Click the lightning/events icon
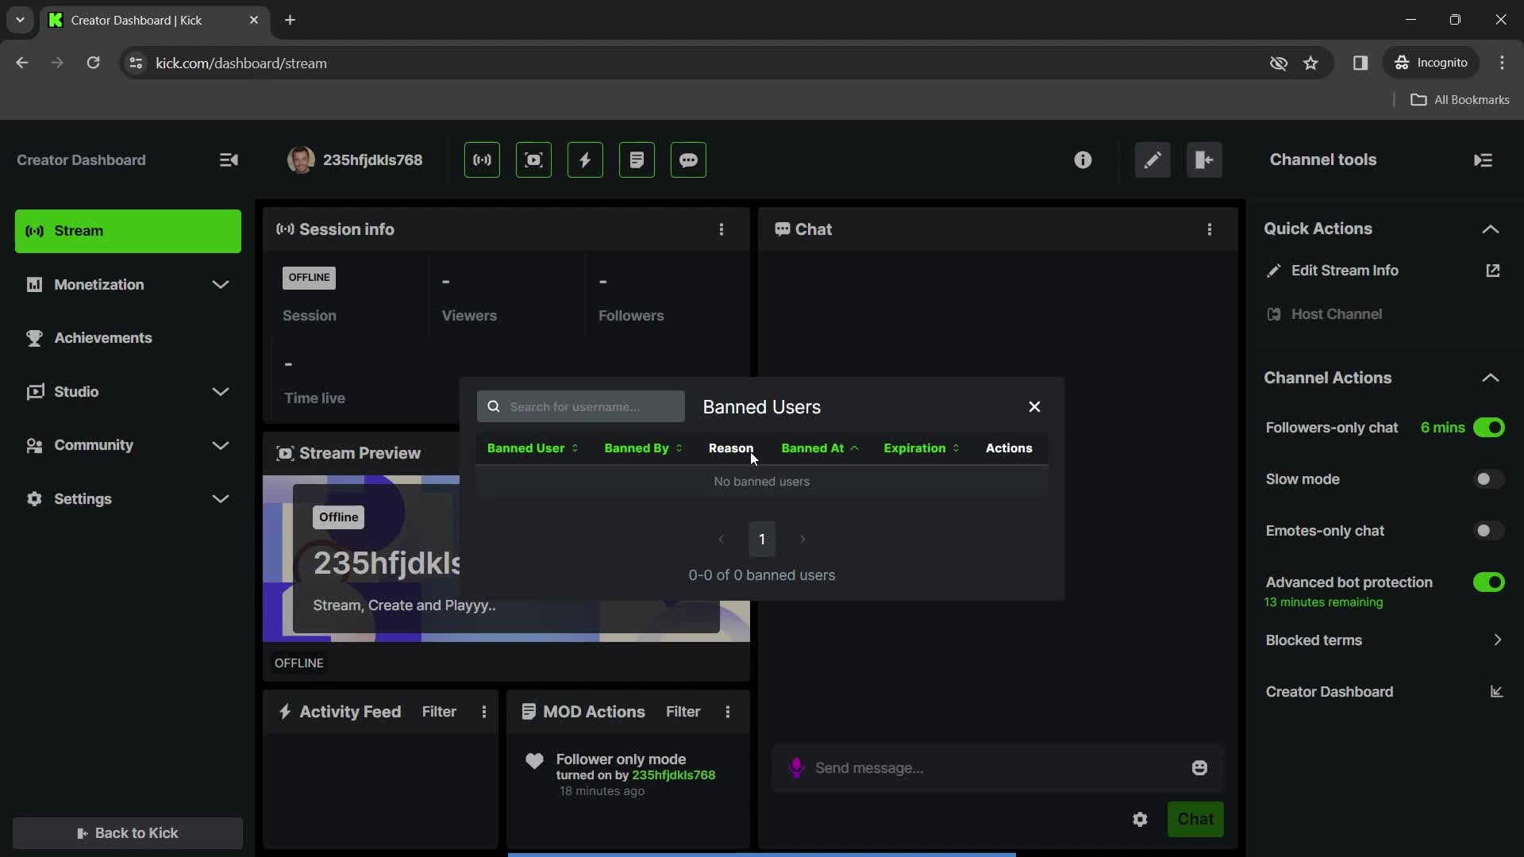 585,159
